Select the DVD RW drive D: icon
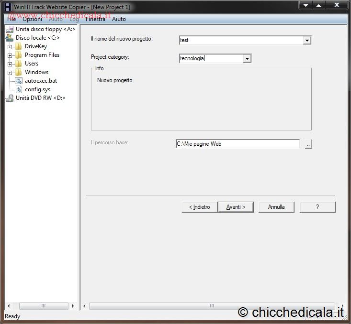This screenshot has width=351, height=324. point(9,98)
